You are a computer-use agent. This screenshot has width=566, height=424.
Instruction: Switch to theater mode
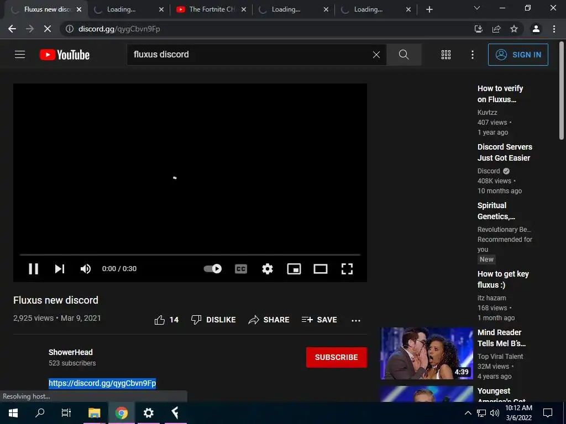320,269
